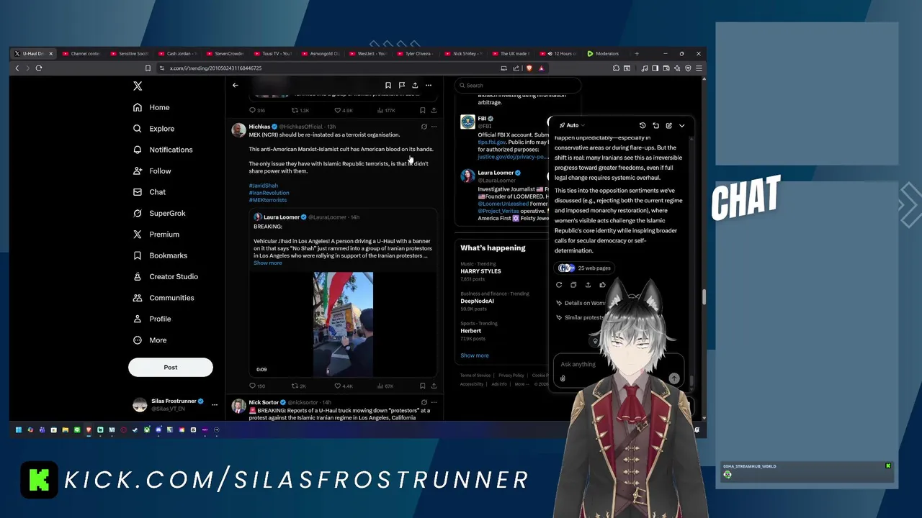This screenshot has height=518, width=922.
Task: Open the Grok Auto mode dropdown
Action: click(572, 125)
